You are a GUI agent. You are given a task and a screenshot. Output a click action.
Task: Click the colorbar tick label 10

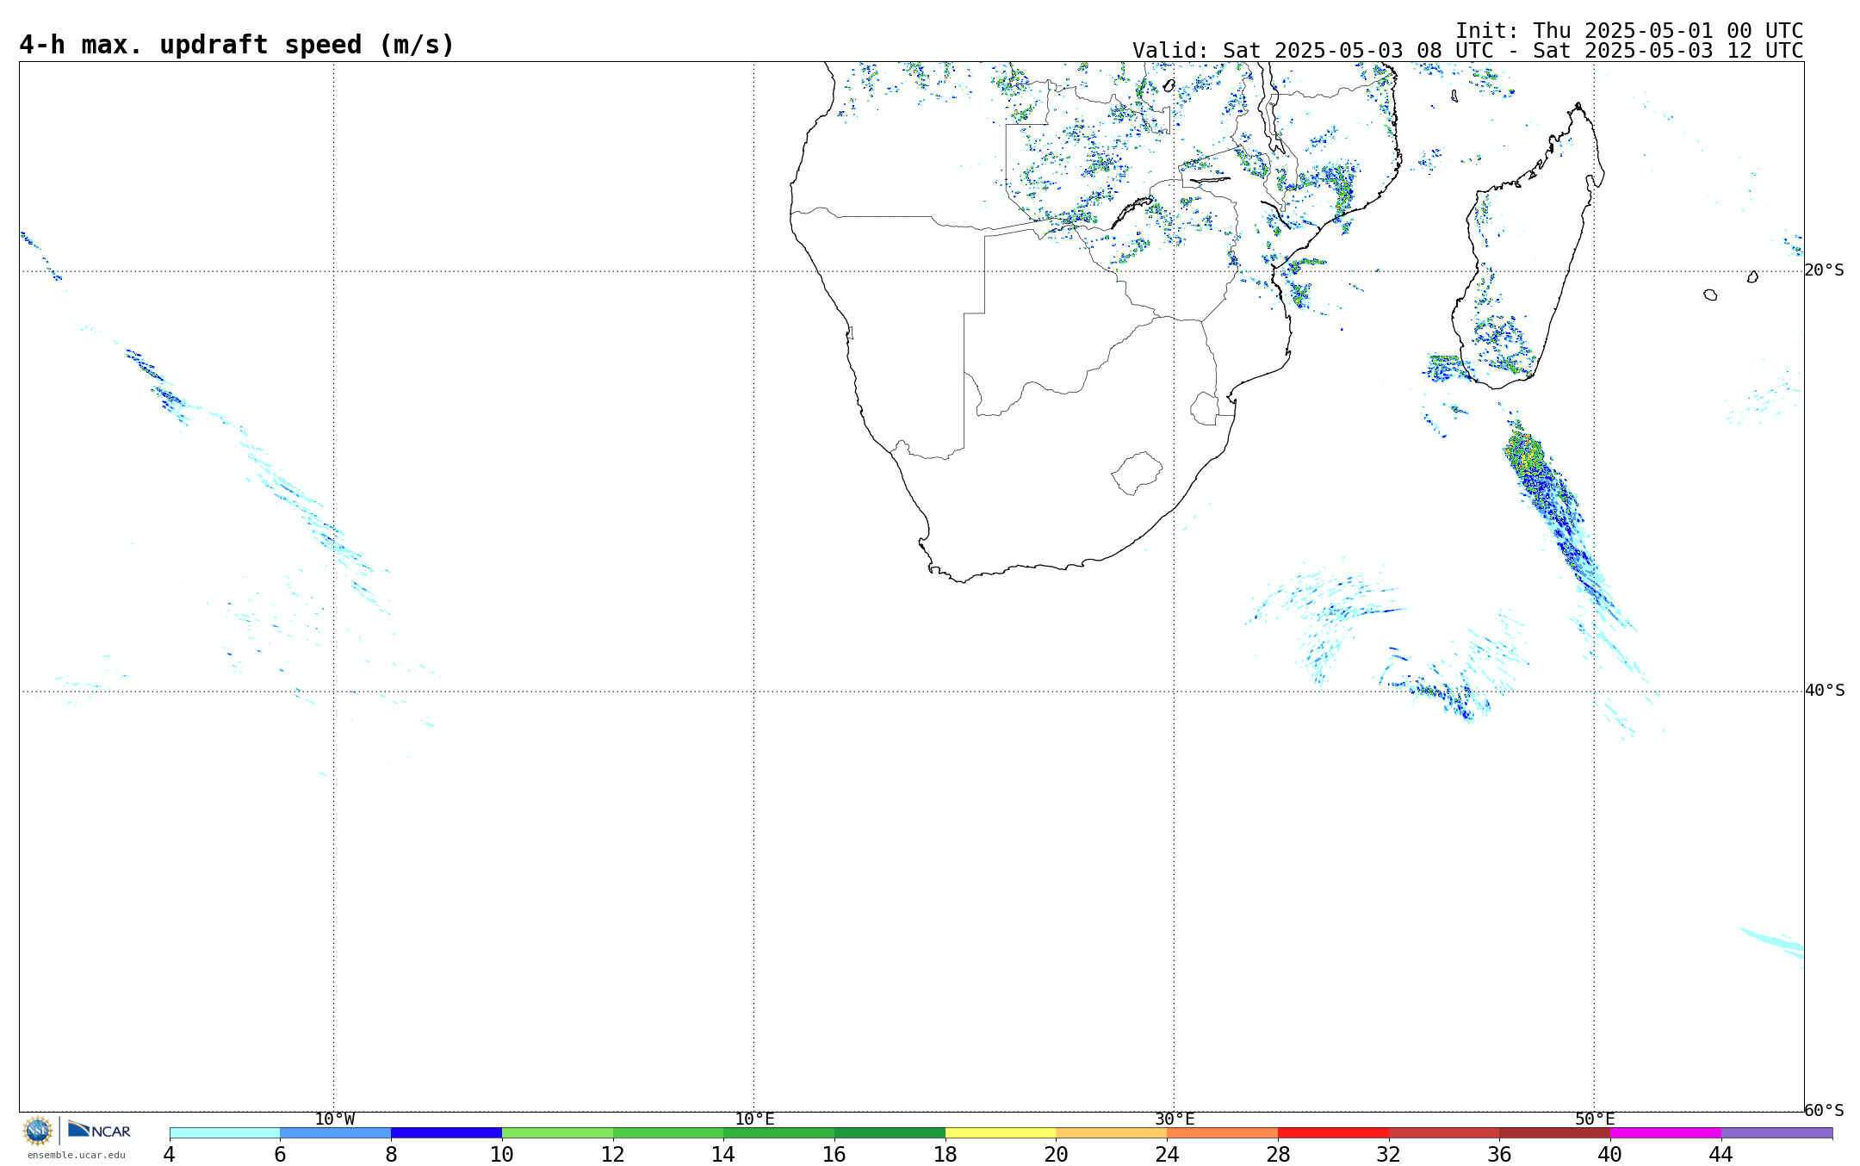point(502,1155)
